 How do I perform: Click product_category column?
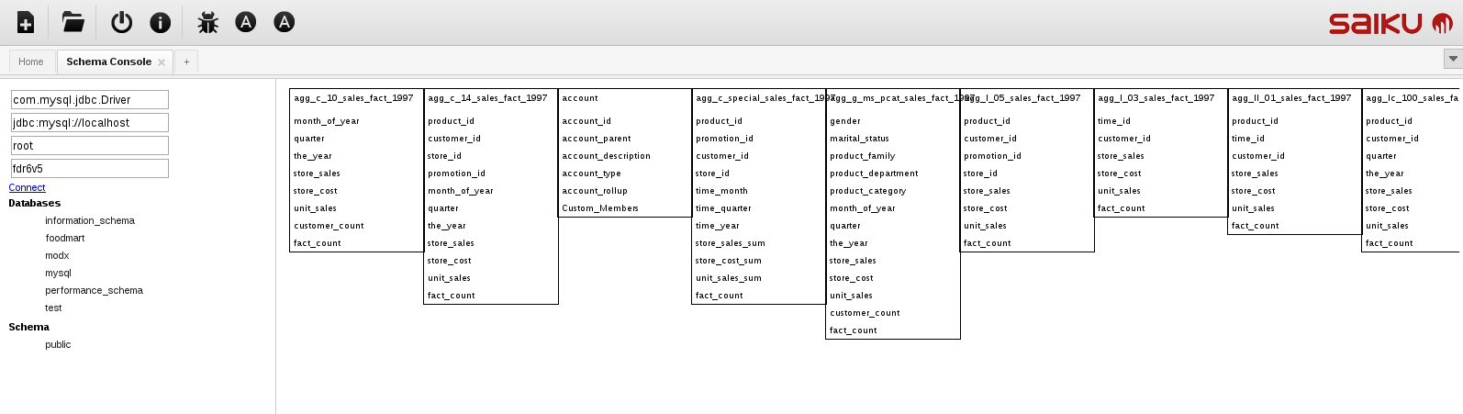tap(868, 191)
